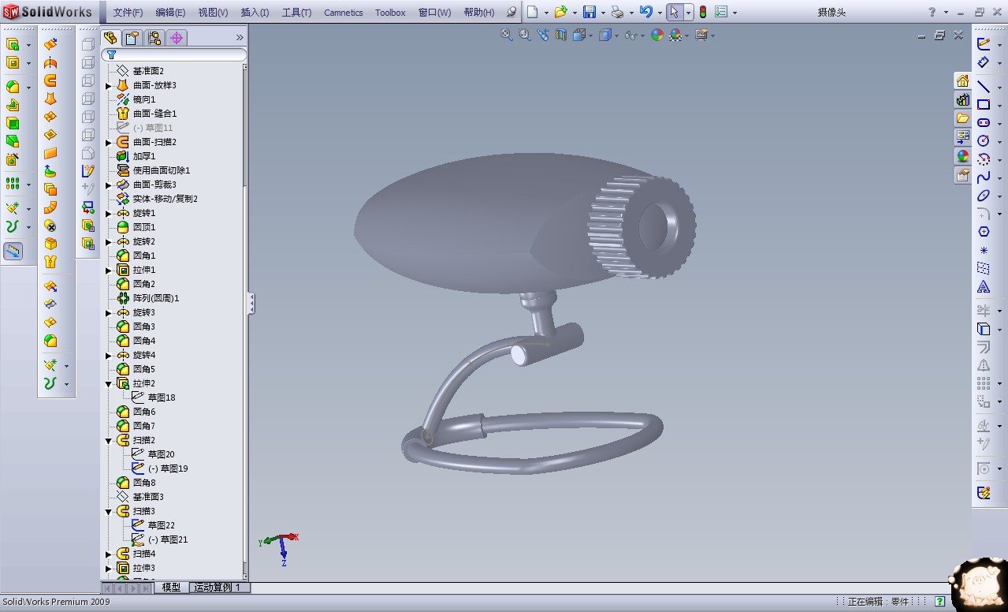Switch to the ConfigurationManager tab
The height and width of the screenshot is (612, 1008).
154,37
